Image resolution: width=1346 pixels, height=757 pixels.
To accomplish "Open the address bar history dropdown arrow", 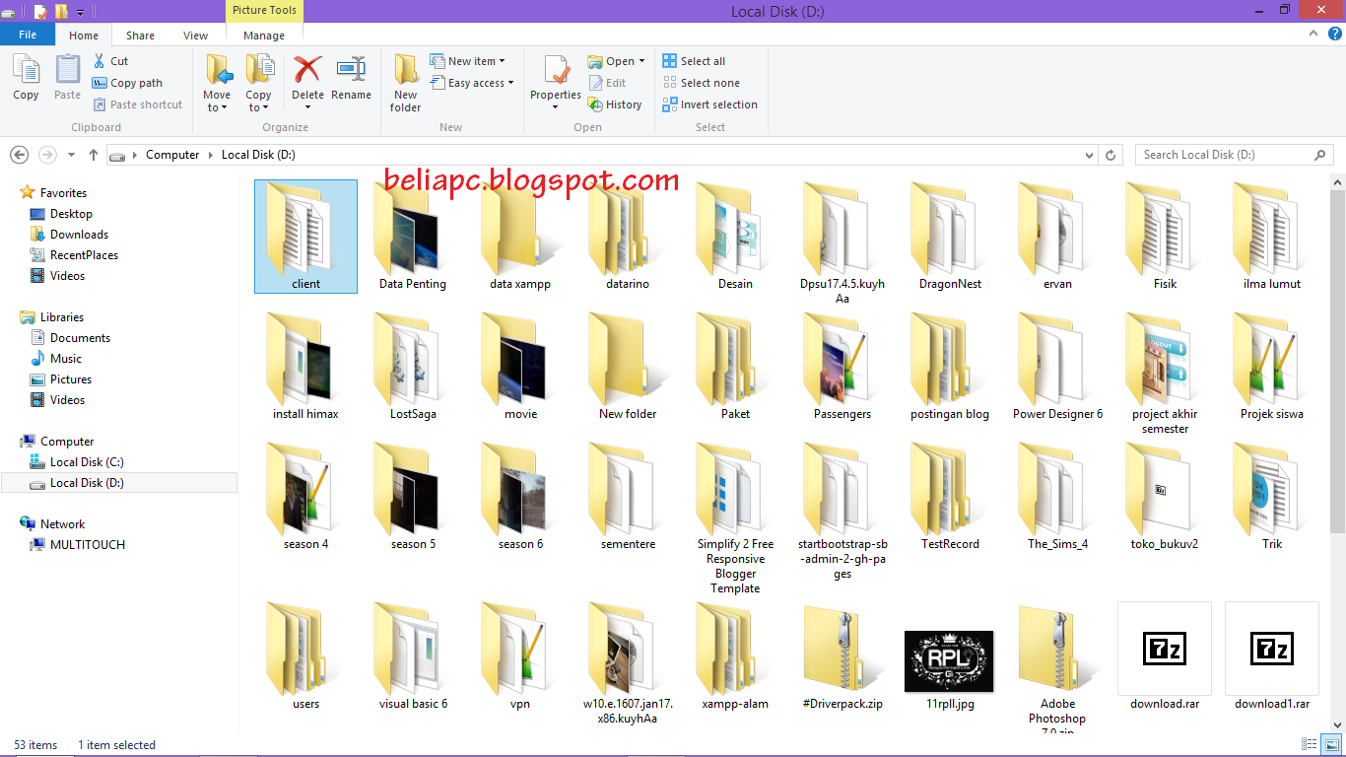I will click(1089, 155).
